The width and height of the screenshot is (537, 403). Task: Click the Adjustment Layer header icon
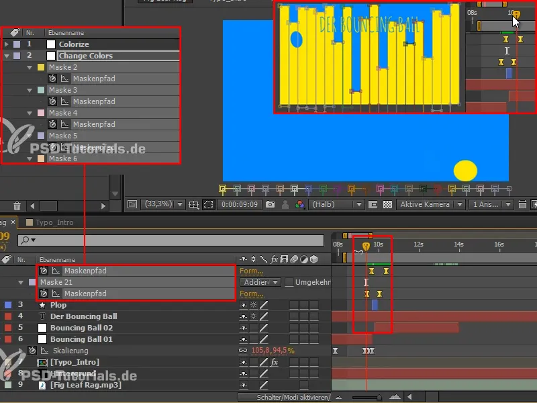coord(304,259)
